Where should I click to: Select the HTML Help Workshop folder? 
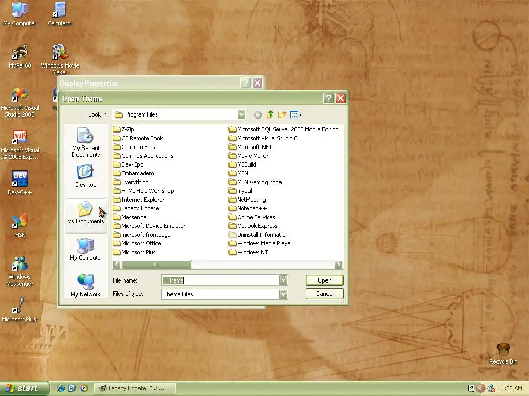144,191
